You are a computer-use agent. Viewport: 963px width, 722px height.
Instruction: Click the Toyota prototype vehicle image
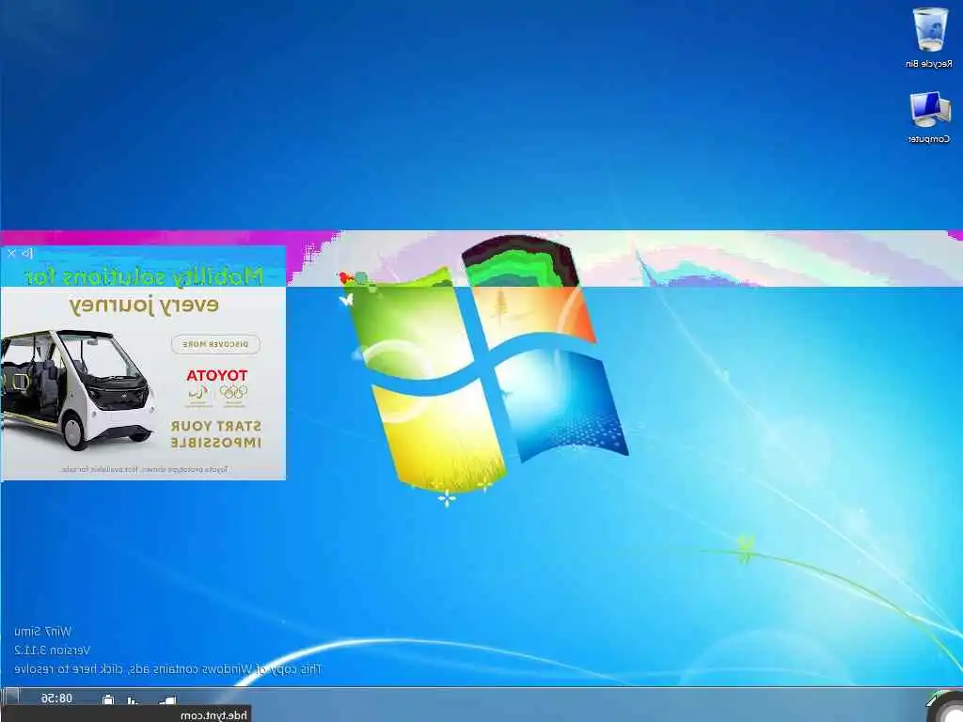pyautogui.click(x=77, y=389)
